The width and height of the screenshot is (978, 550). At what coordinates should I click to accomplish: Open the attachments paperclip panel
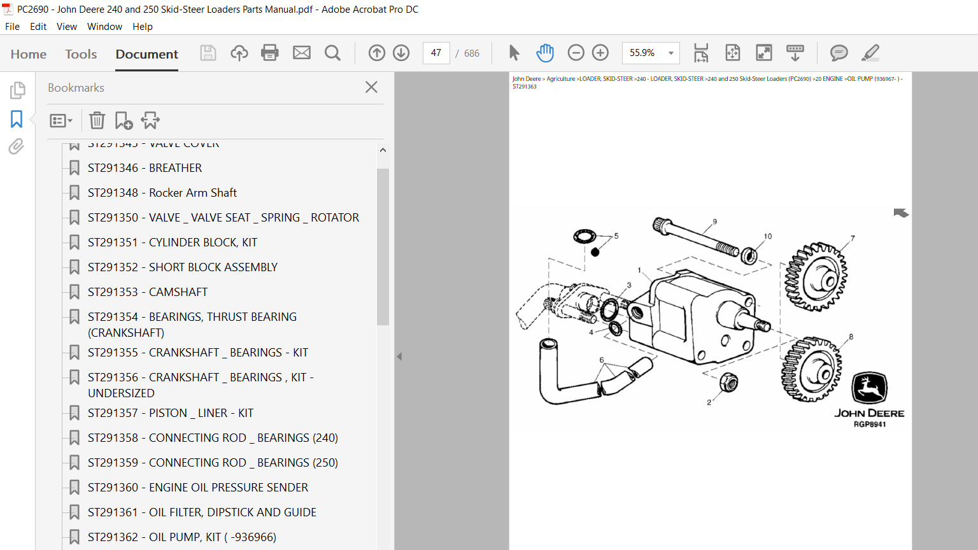coord(17,146)
